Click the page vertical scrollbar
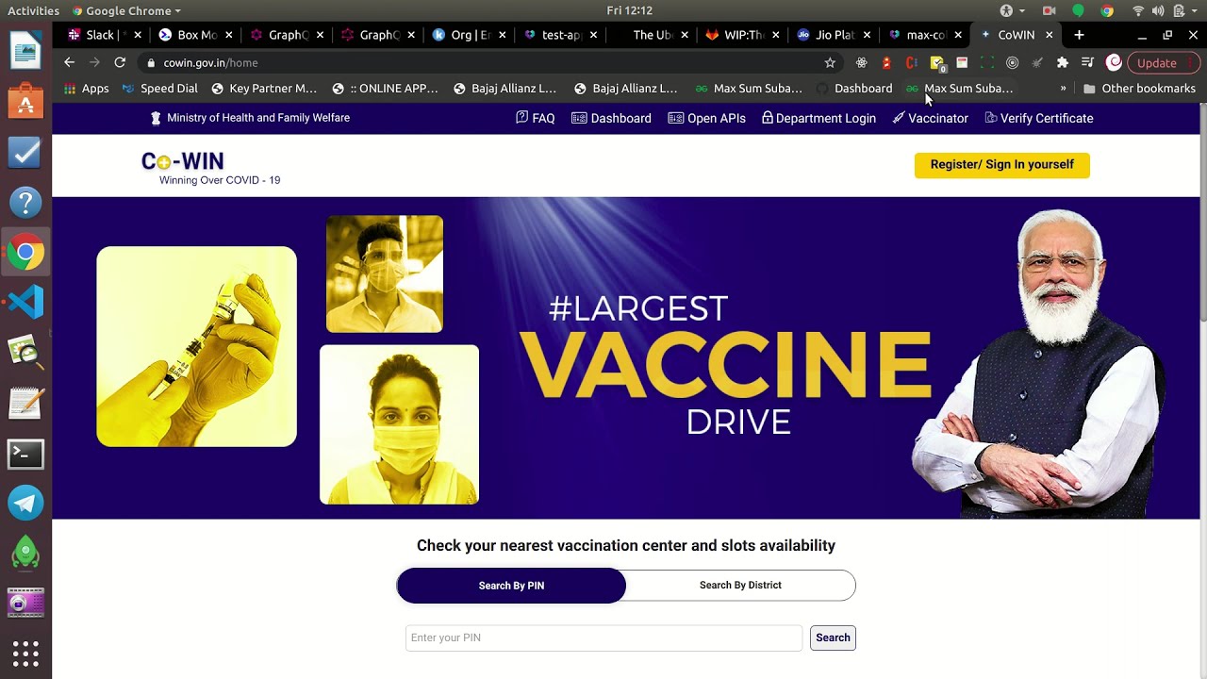Screen dimensions: 1207x679 click(1203, 213)
